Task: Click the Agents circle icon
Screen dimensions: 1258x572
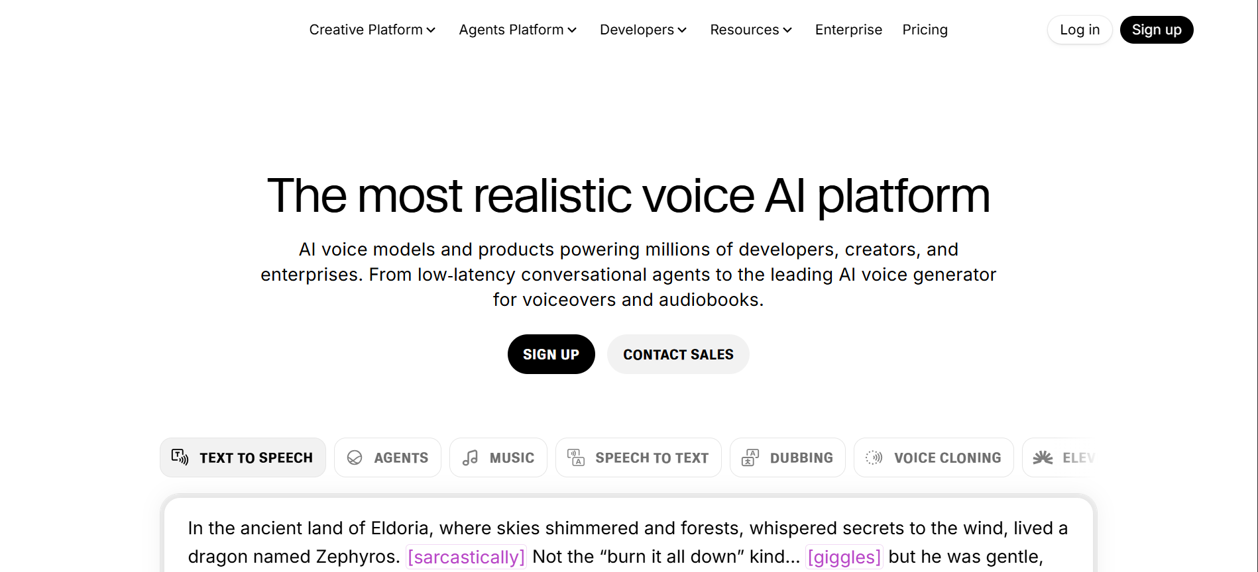Action: tap(355, 457)
